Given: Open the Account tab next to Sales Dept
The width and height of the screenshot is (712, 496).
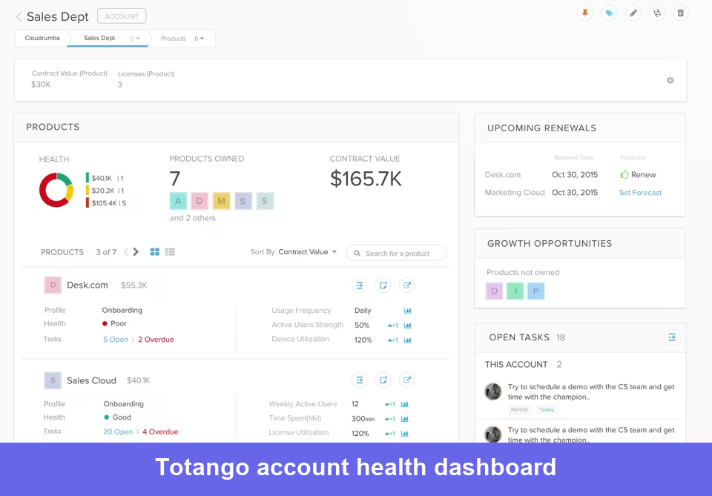Looking at the screenshot, I should coord(121,16).
